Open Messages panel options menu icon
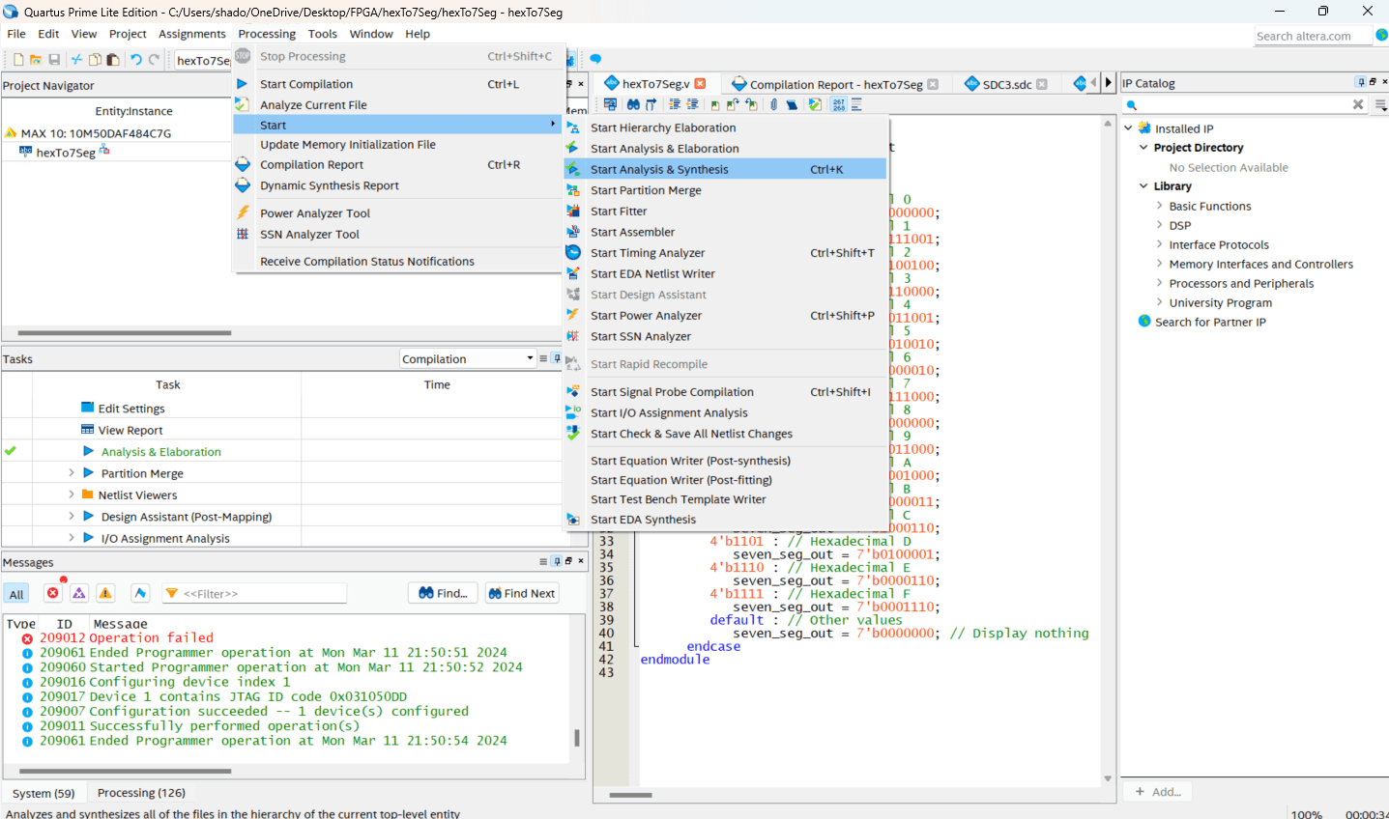Viewport: 1389px width, 819px height. coord(543,561)
